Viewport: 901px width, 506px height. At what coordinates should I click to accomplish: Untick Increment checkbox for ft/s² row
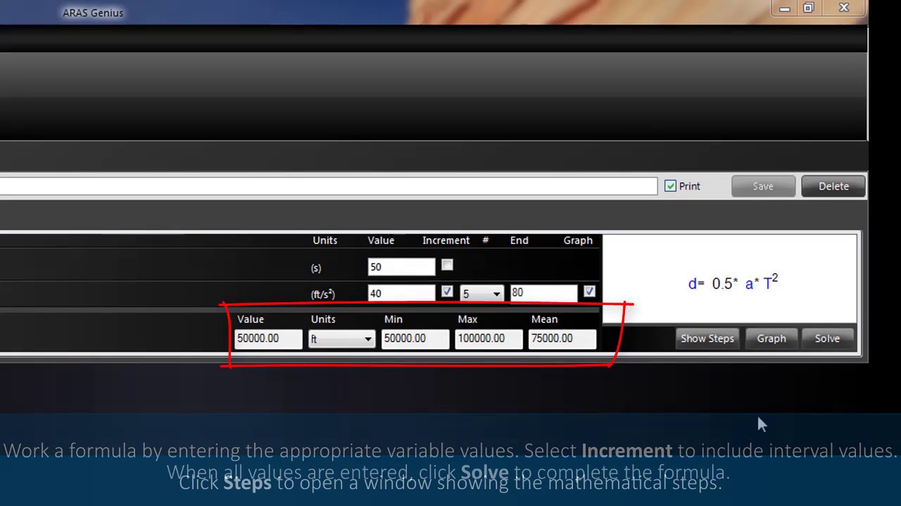pyautogui.click(x=447, y=291)
